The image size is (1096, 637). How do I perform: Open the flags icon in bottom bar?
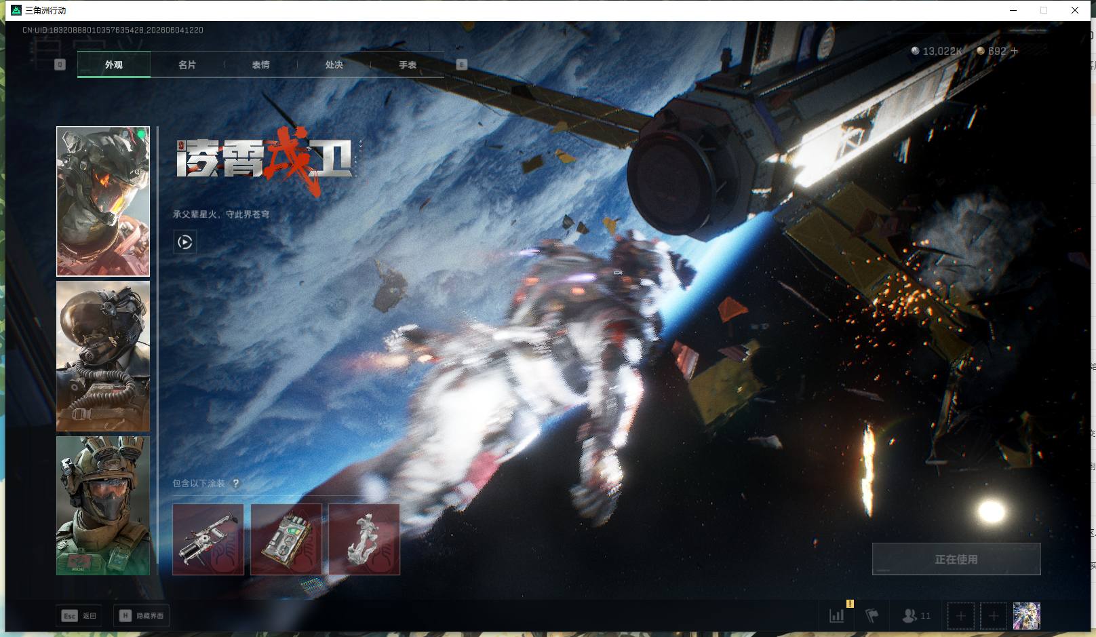pos(872,615)
